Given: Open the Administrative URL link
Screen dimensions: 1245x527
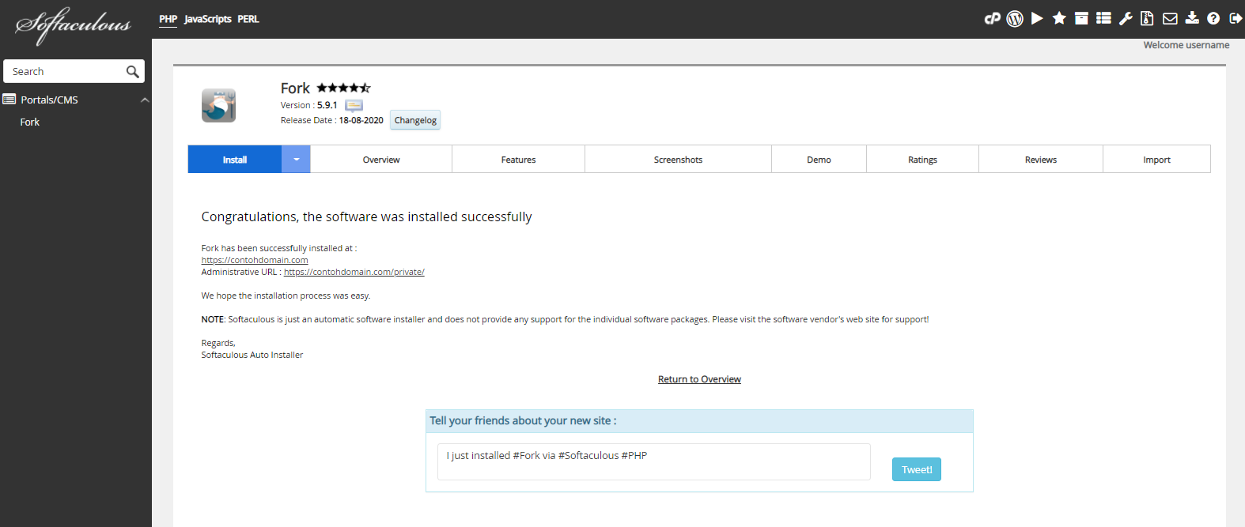Looking at the screenshot, I should pos(354,272).
